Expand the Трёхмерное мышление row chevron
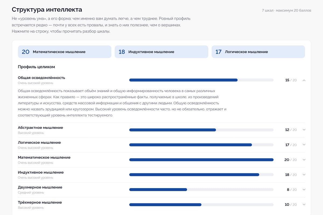The image size is (323, 215). (x=304, y=205)
